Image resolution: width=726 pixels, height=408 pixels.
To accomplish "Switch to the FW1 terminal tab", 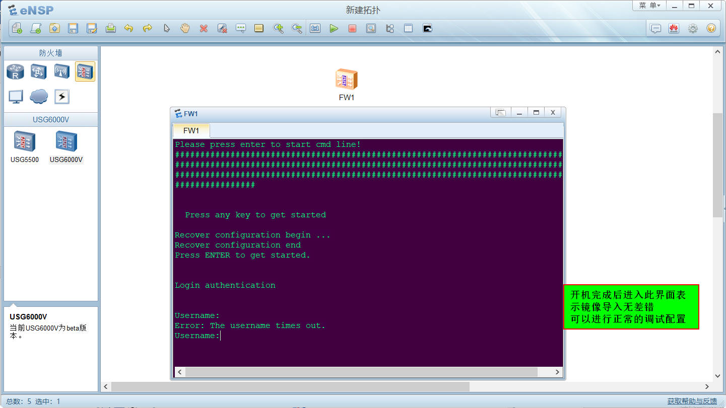I will [x=191, y=131].
